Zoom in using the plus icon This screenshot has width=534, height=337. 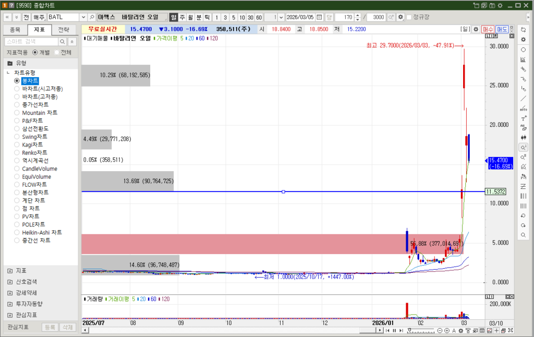point(446,330)
